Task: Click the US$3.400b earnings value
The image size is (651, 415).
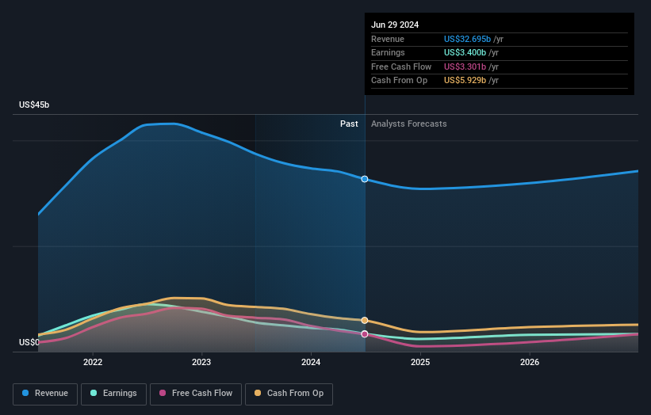Action: pyautogui.click(x=465, y=52)
